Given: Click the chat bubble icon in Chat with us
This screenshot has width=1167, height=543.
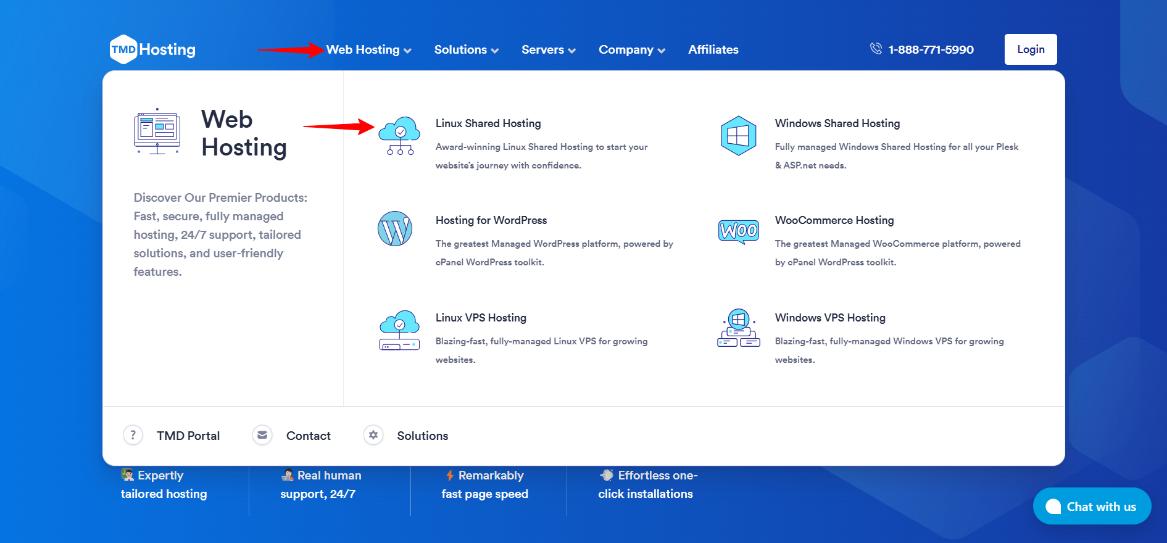Looking at the screenshot, I should (1053, 507).
